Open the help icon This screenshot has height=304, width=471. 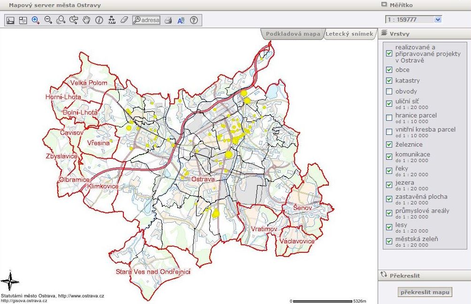point(194,20)
